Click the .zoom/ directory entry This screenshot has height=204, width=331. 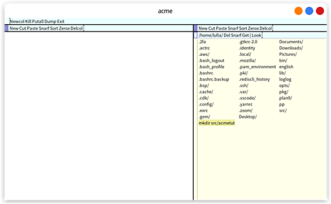pyautogui.click(x=246, y=110)
